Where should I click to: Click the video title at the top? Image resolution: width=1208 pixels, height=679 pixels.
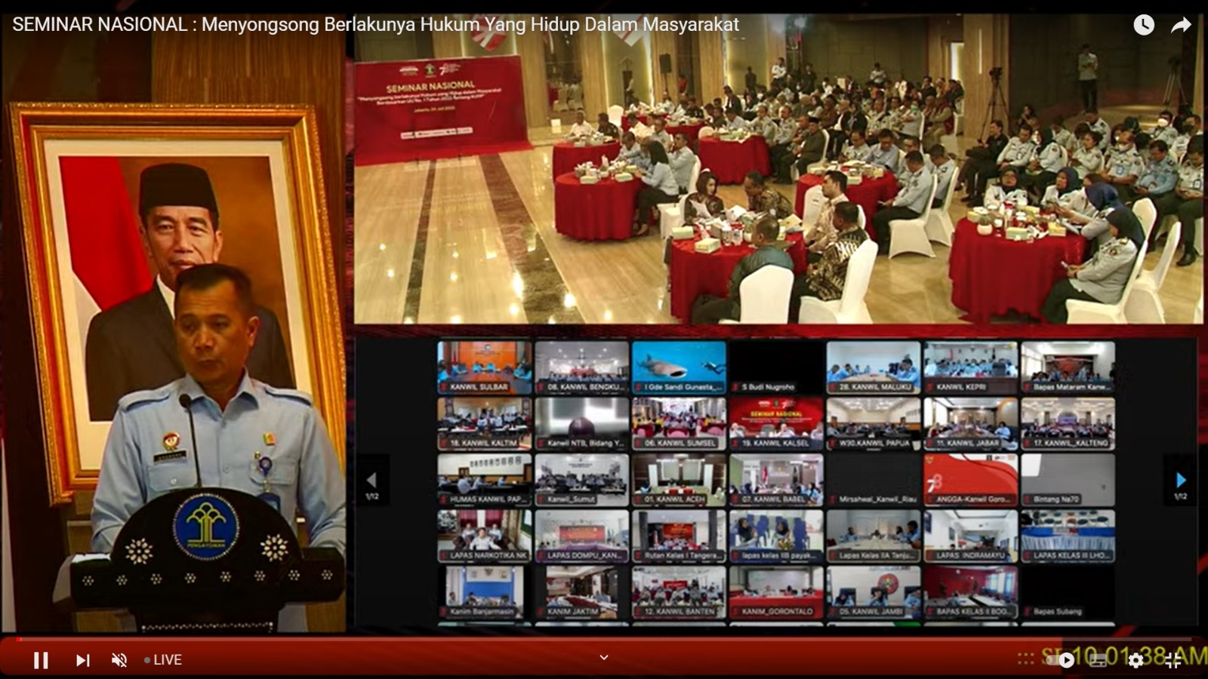click(x=375, y=25)
